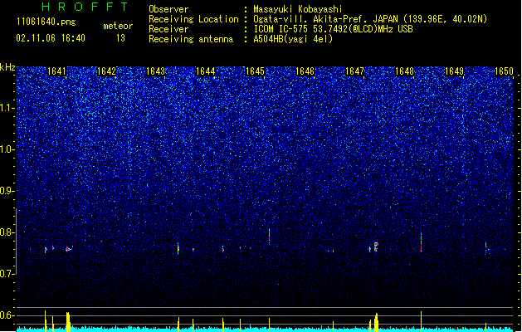Click the vertical echo streak after 1648
Screen dimensions: 522x332
click(421, 242)
